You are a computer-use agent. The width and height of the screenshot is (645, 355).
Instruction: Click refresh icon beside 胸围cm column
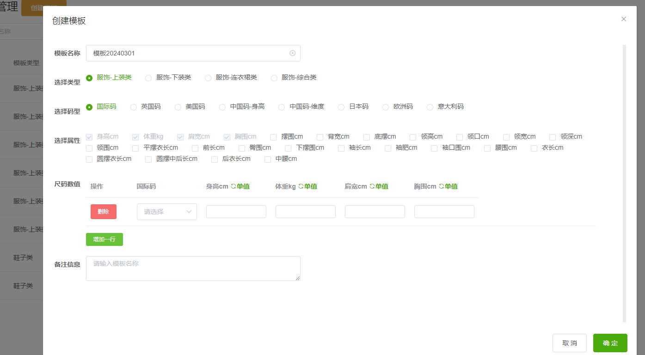tap(441, 186)
